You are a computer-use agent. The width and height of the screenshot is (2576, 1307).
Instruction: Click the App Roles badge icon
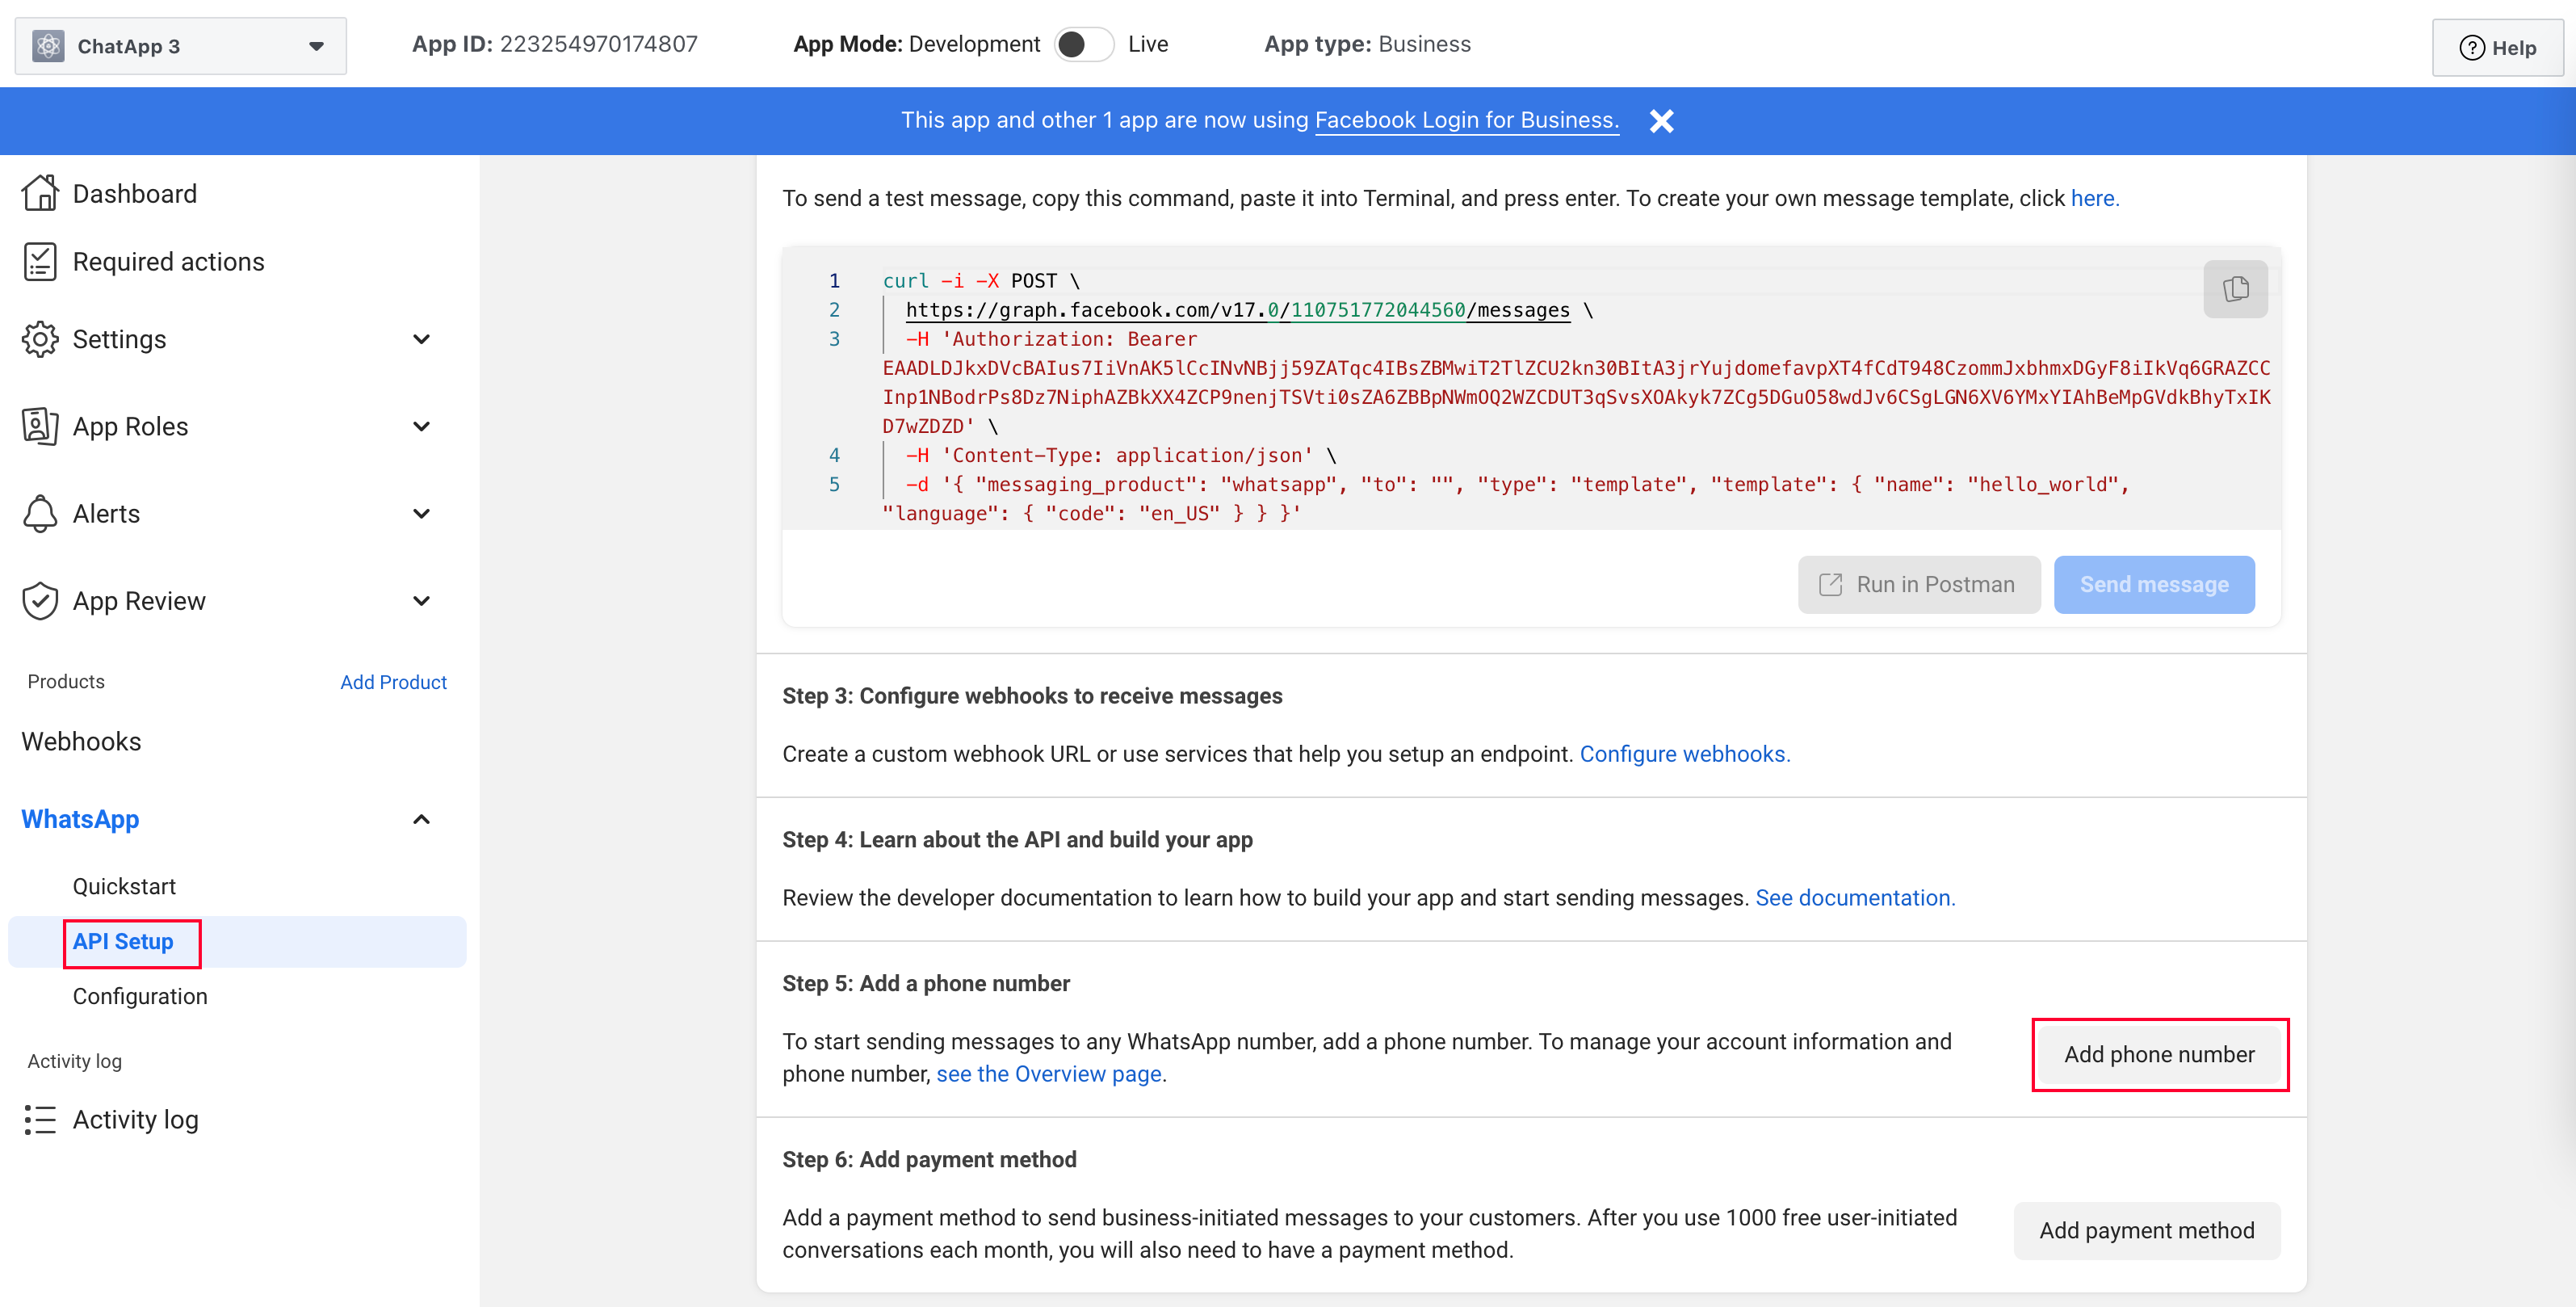click(x=40, y=427)
